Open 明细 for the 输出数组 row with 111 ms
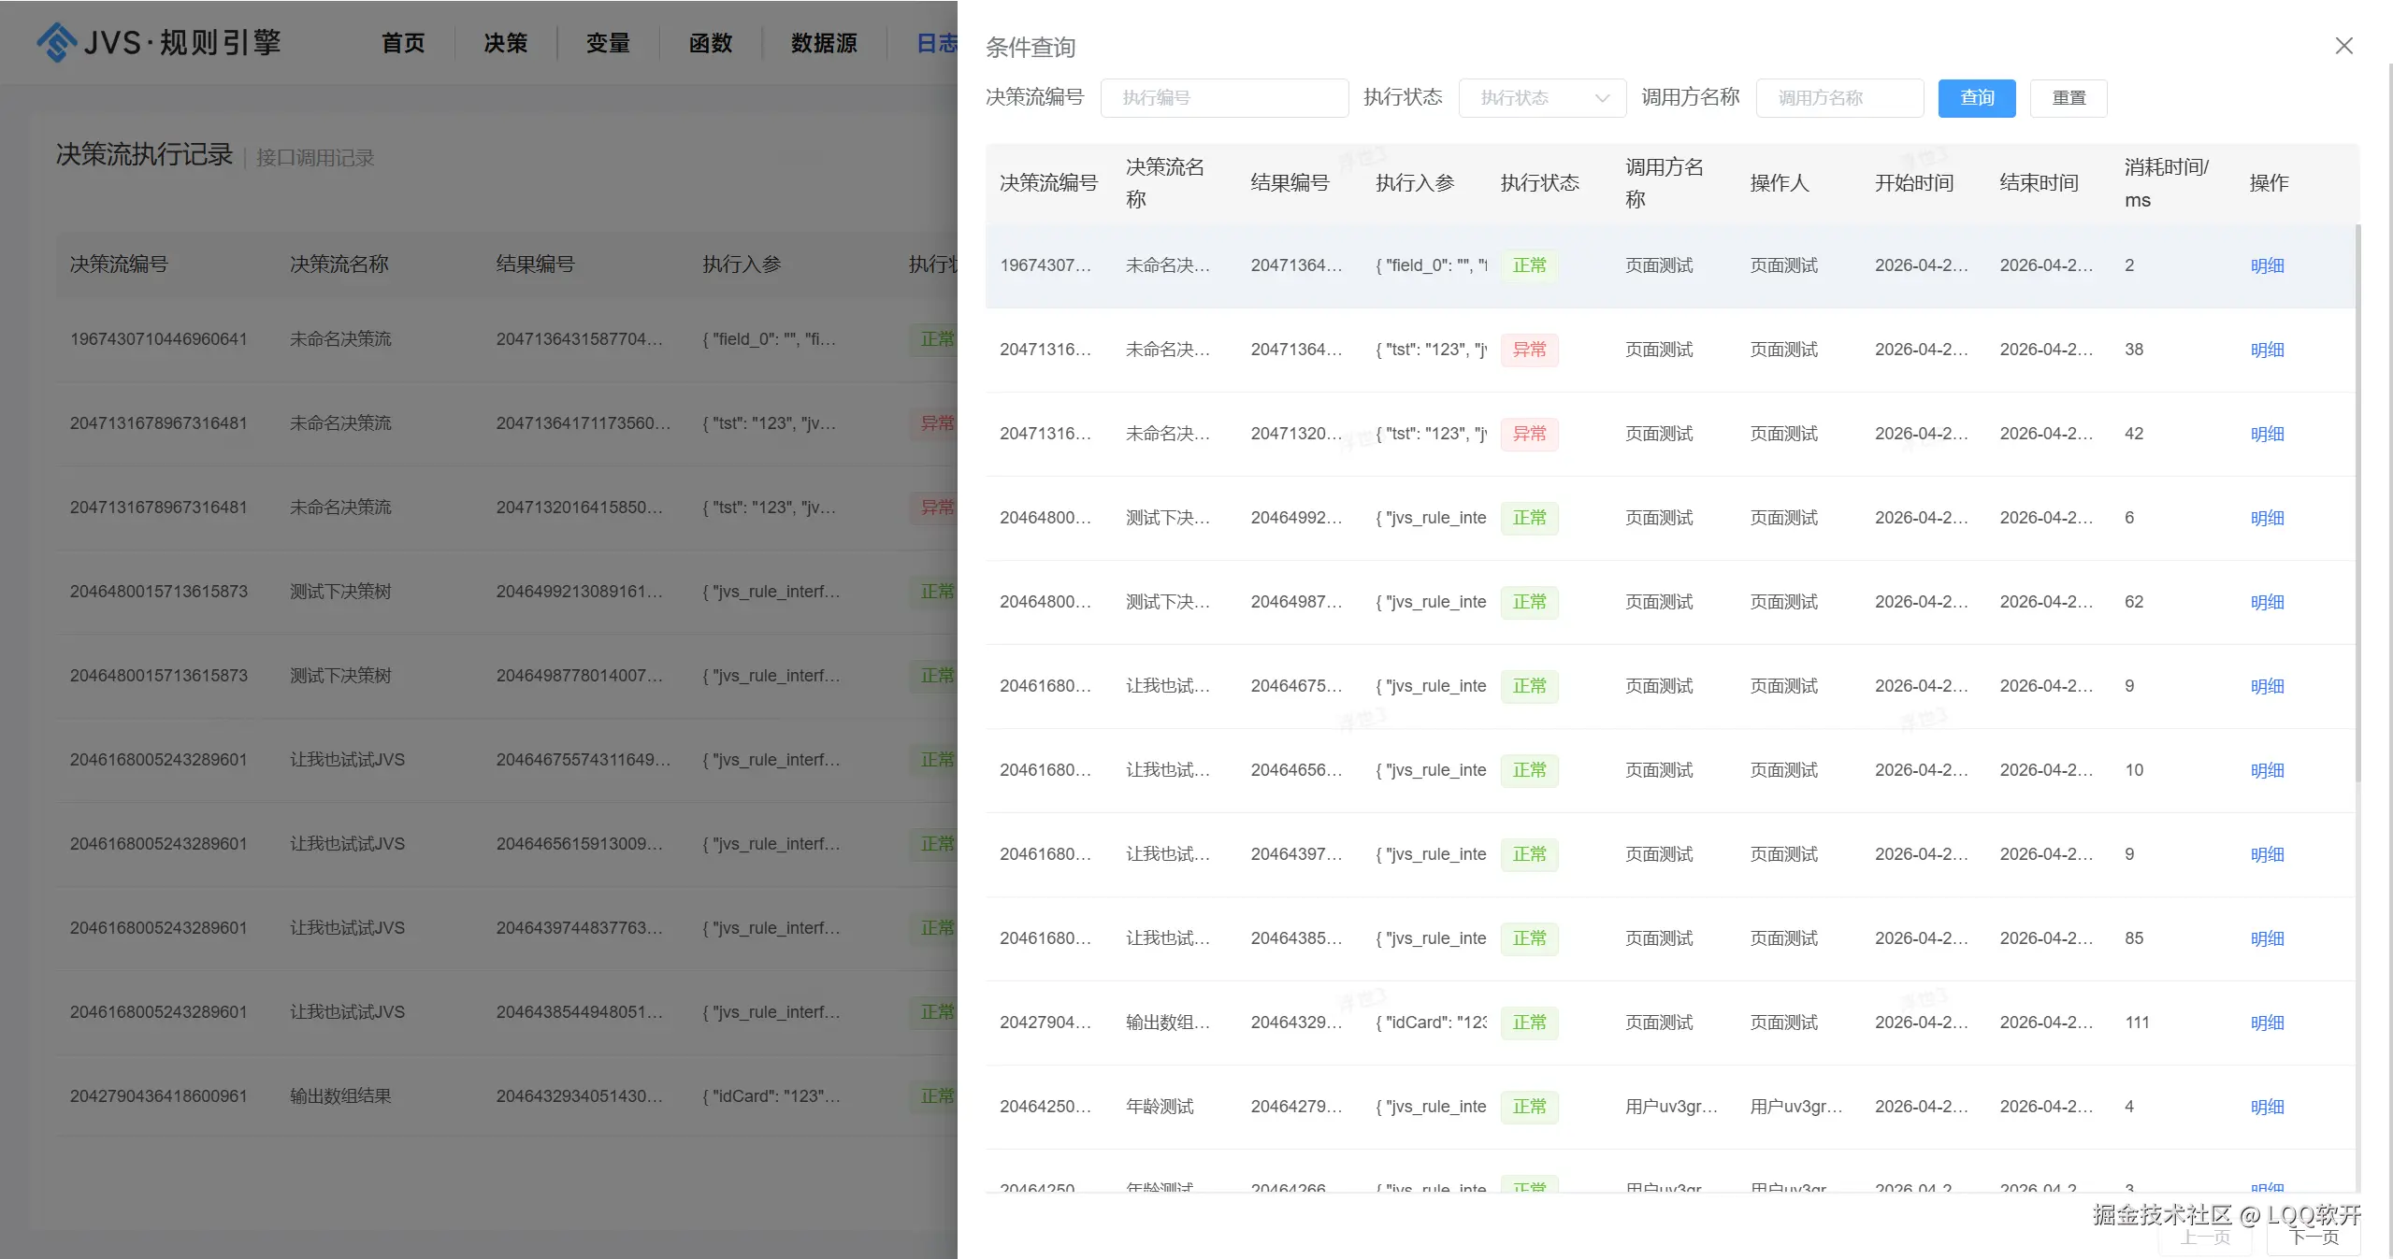 click(x=2266, y=1023)
